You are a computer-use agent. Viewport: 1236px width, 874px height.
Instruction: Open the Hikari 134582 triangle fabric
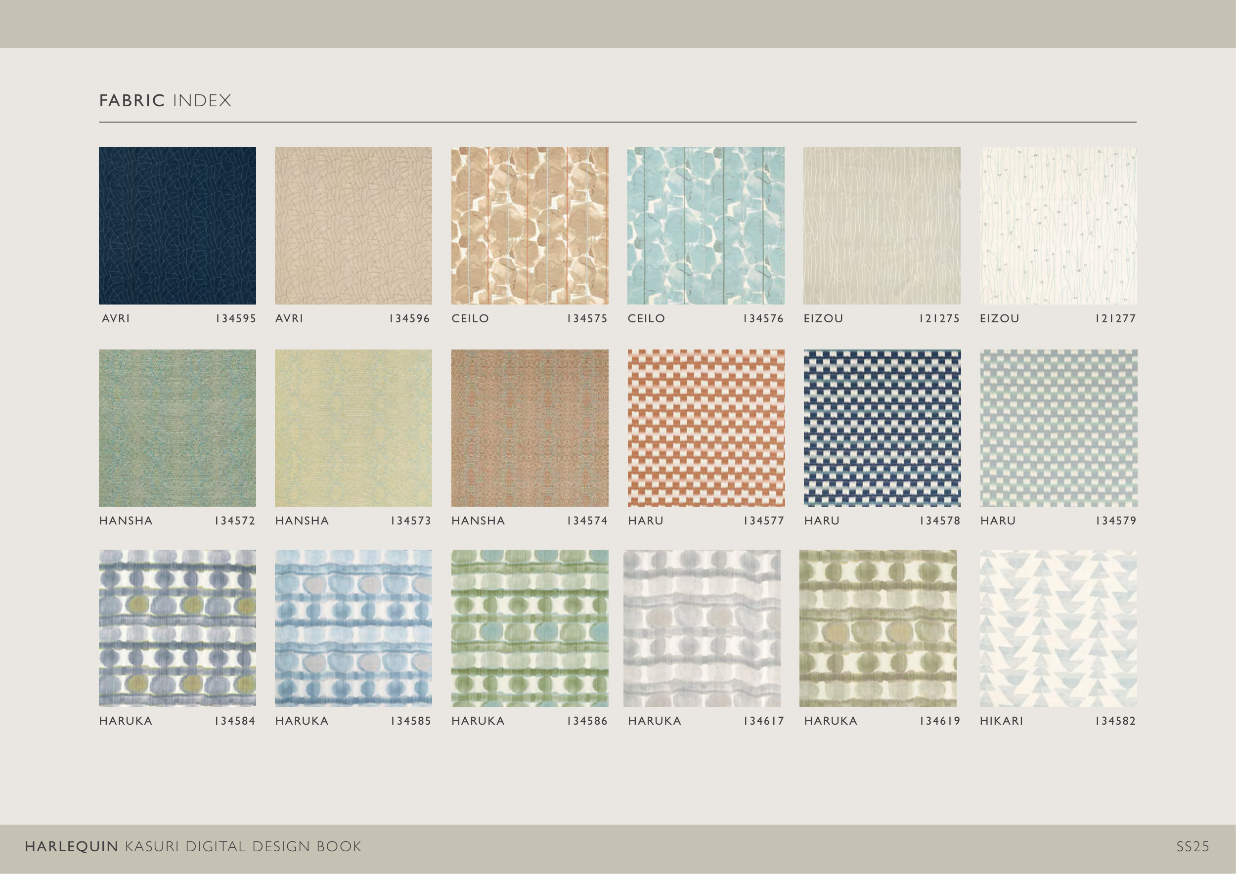tap(1058, 628)
